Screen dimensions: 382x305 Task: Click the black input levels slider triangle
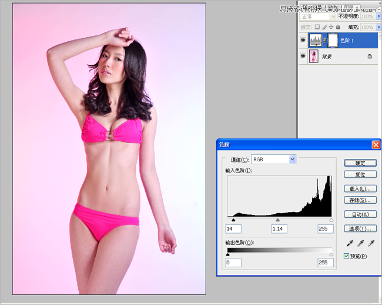[233, 220]
